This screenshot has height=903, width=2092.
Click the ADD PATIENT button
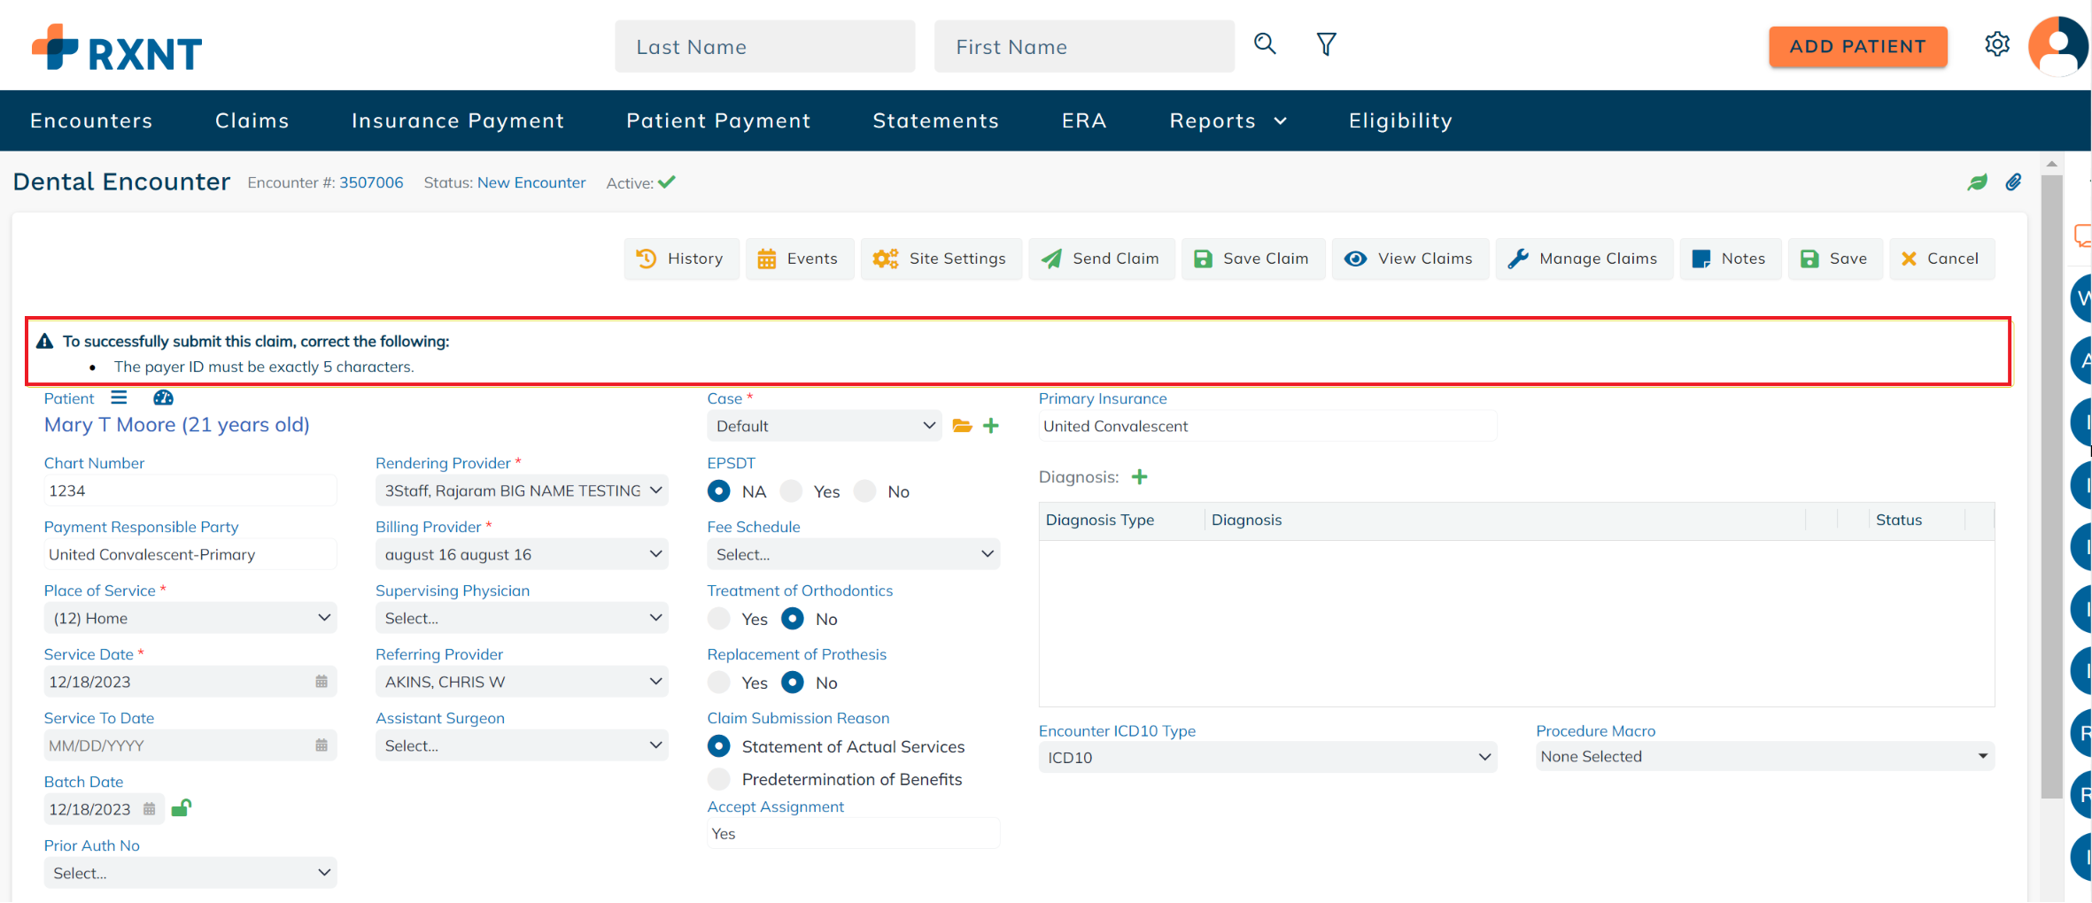pyautogui.click(x=1857, y=46)
